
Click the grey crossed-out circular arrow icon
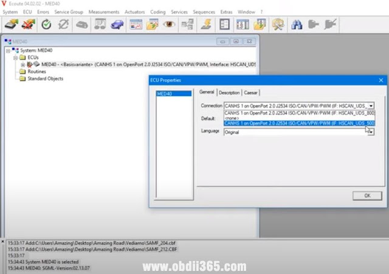pyautogui.click(x=63, y=24)
